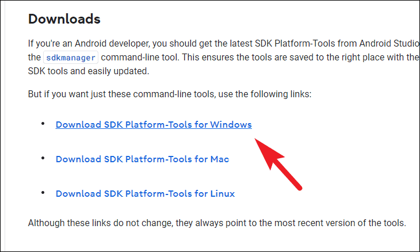Click the 'If you're an Android developer' text
Viewport: 420px width, 252px height.
coord(89,44)
